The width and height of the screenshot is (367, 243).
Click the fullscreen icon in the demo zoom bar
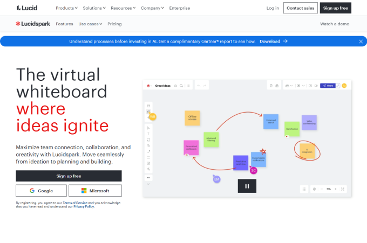click(342, 189)
